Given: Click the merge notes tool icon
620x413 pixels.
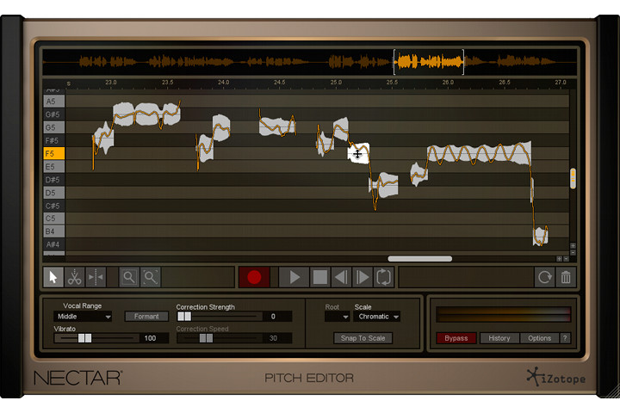Looking at the screenshot, I should [96, 277].
